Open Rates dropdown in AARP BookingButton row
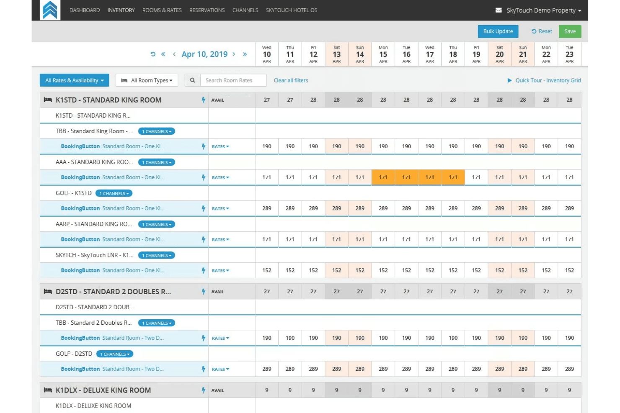Screen dimensions: 620x413 coord(220,239)
